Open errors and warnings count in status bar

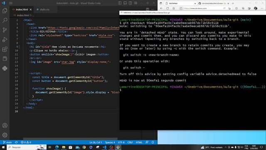coord(26,142)
